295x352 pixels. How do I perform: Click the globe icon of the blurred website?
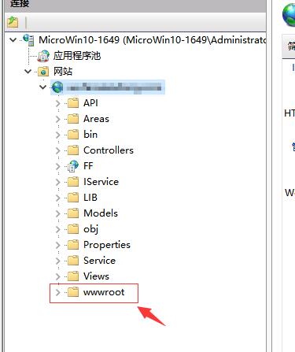pyautogui.click(x=57, y=87)
